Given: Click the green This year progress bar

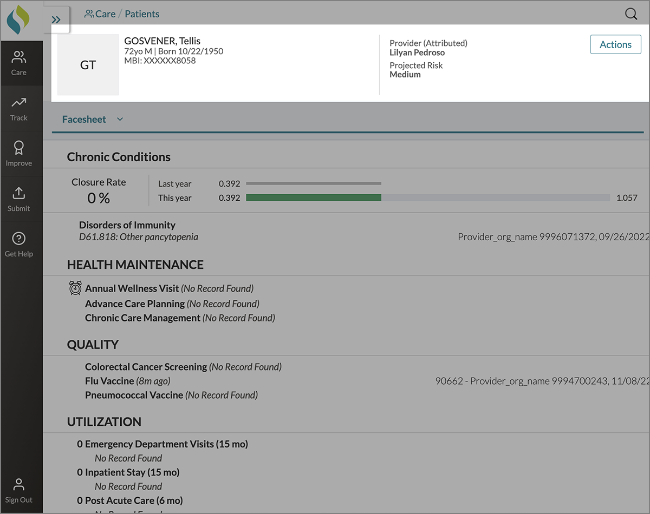Looking at the screenshot, I should click(x=314, y=198).
